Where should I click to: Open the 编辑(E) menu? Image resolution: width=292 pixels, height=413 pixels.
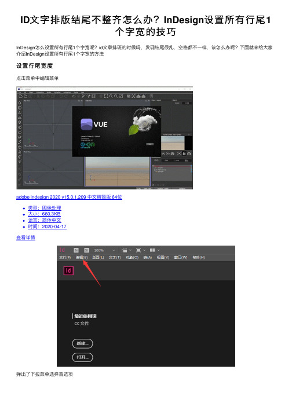[x=82, y=257]
